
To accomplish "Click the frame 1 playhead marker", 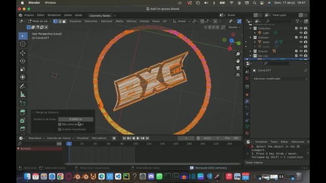I will coord(69,143).
